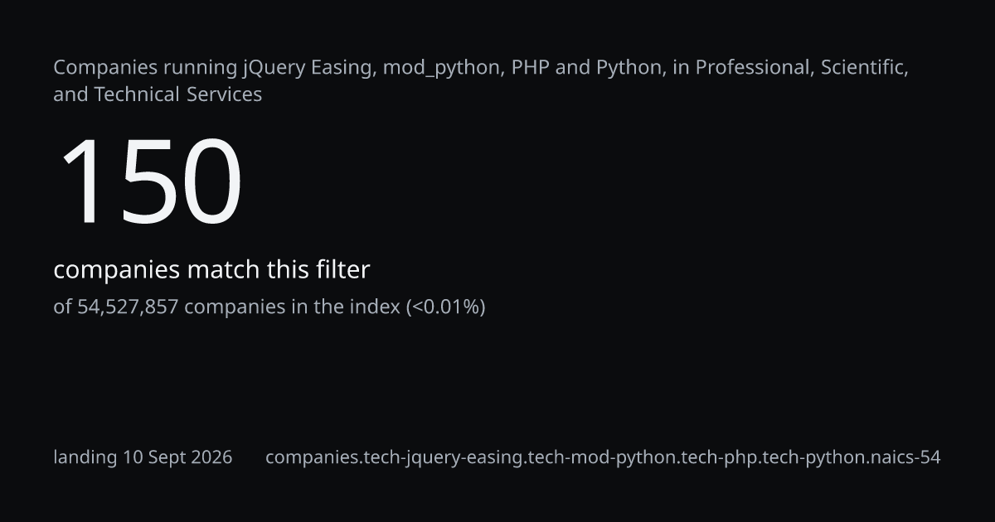The image size is (995, 522).
Task: Click the 54,527,857 total companies figure
Action: click(128, 307)
